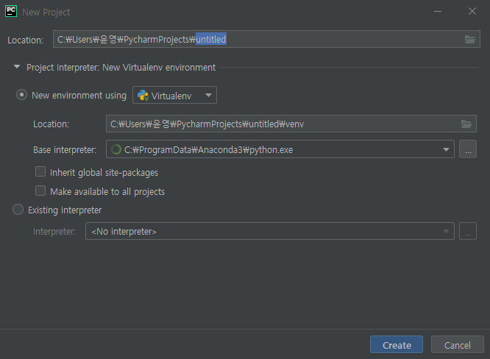Select Existing interpreter radio button

(x=18, y=210)
